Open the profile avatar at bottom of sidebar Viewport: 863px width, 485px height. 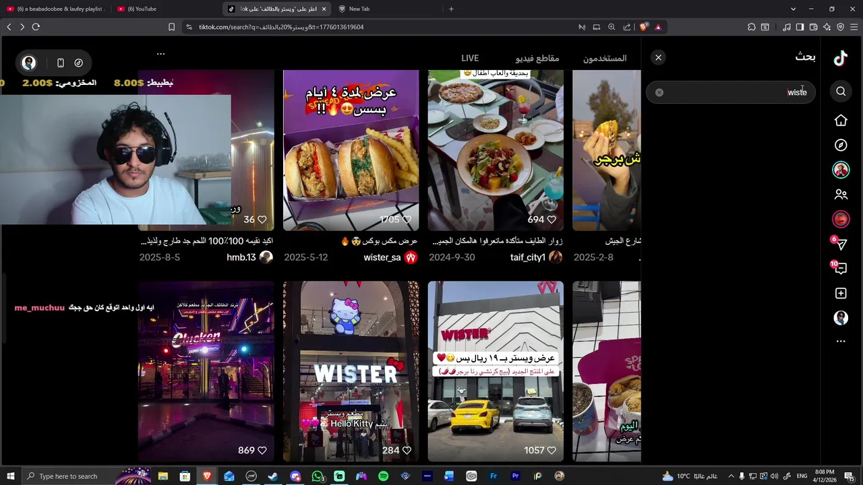(841, 318)
